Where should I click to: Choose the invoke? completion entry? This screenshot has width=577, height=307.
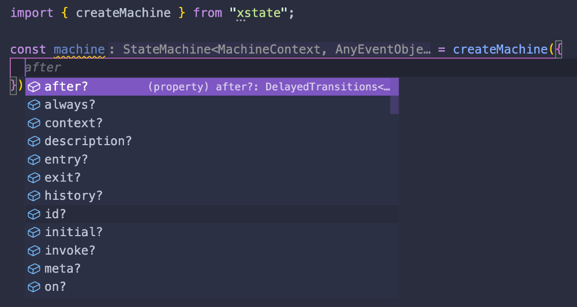70,250
